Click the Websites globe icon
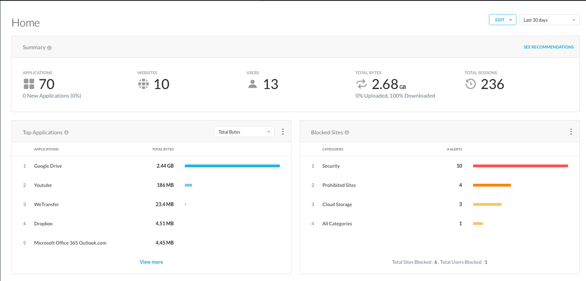The image size is (586, 281). click(x=143, y=84)
